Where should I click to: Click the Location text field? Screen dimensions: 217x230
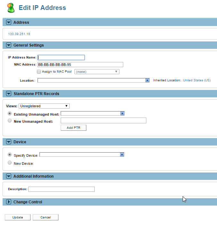coord(91,80)
